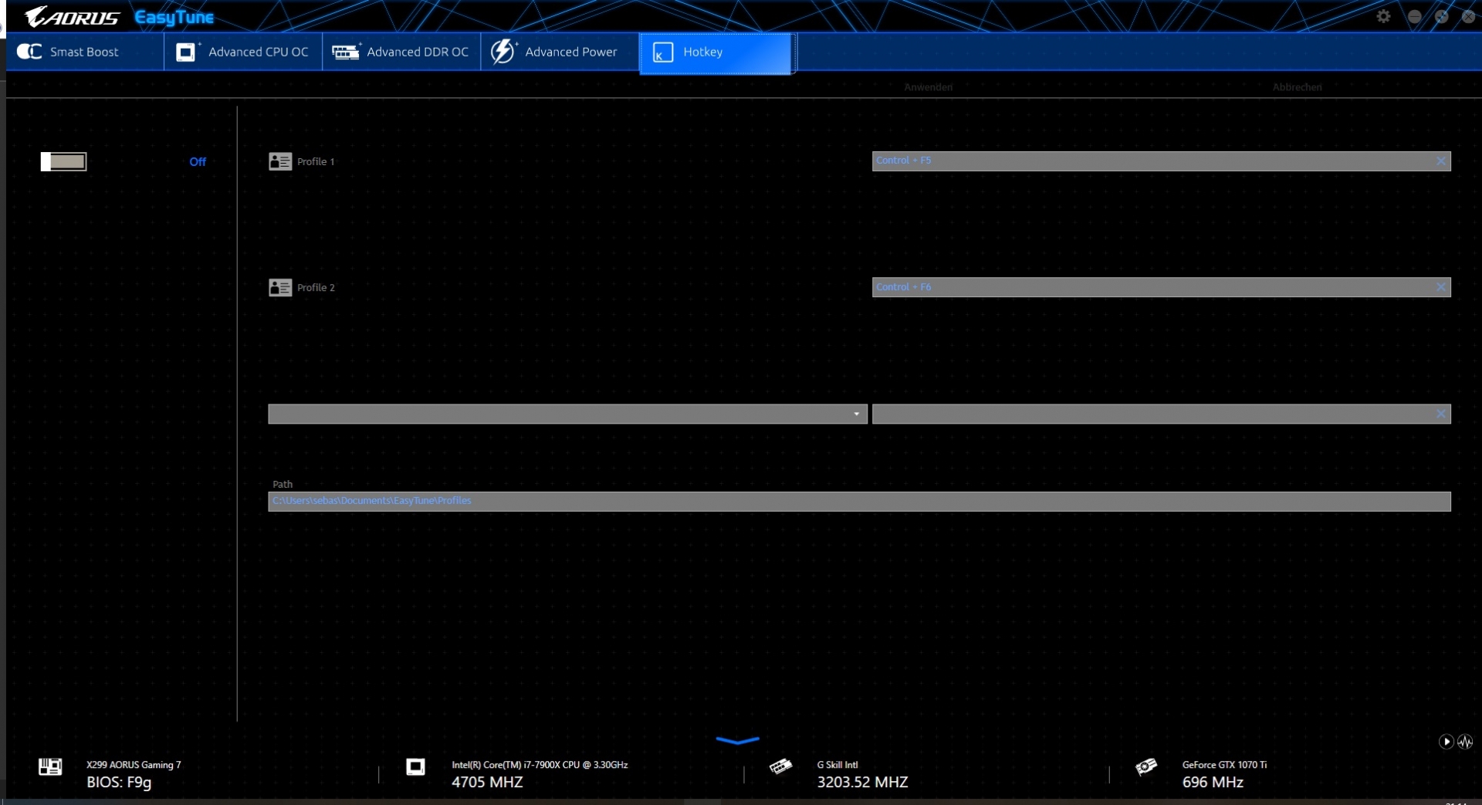1482x805 pixels.
Task: Select the Hotkey tab
Action: pos(716,52)
